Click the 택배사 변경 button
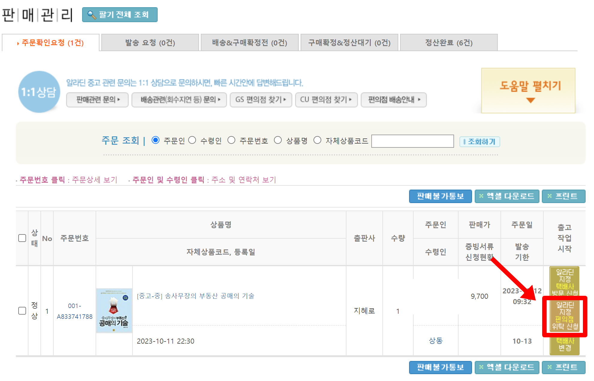The width and height of the screenshot is (594, 381). tap(565, 345)
